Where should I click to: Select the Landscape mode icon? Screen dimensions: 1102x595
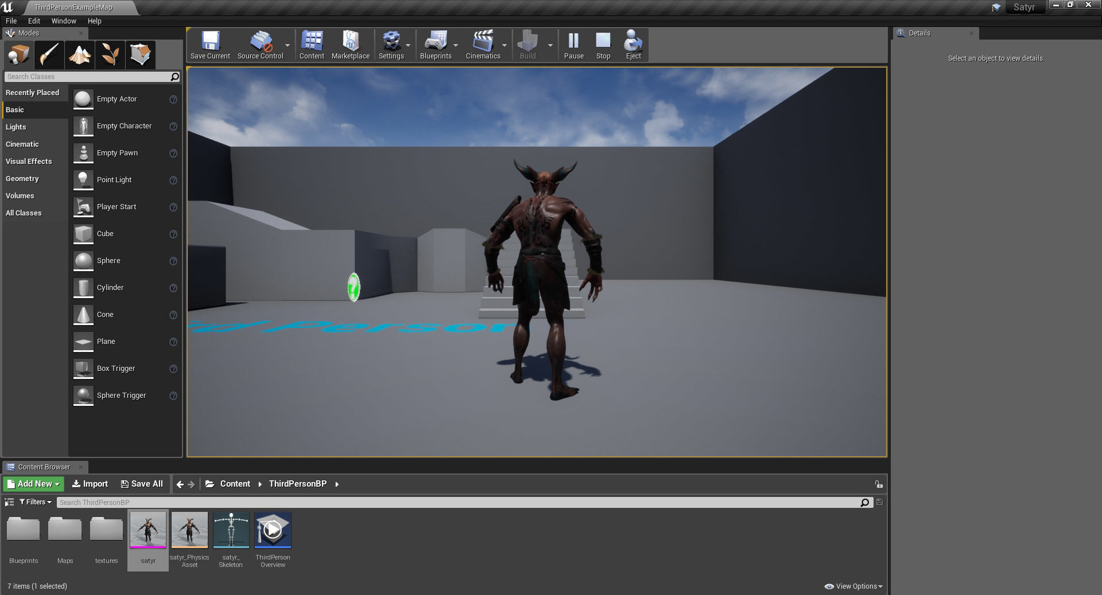tap(80, 55)
